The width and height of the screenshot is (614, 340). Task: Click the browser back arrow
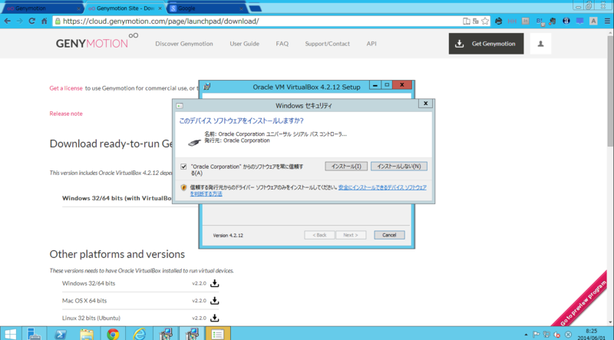point(8,21)
